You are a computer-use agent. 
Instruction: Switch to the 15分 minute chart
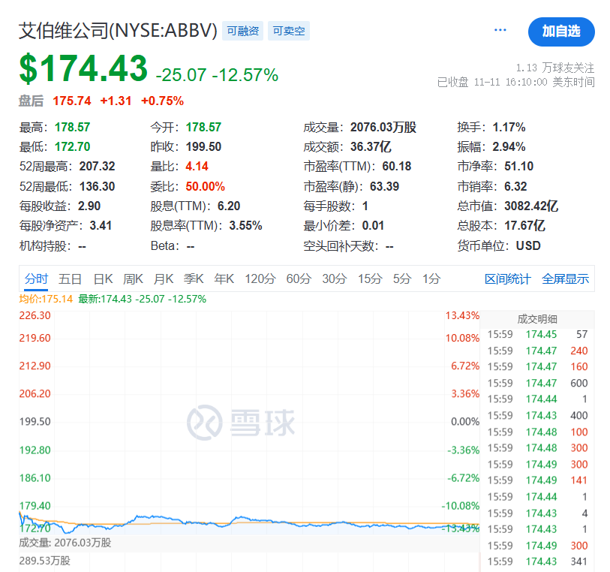coord(370,279)
